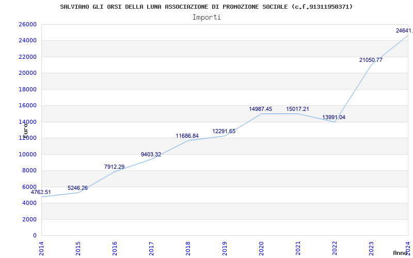The image size is (413, 258).
Task: Click the 10000 y-axis tick label
Action: point(28,154)
